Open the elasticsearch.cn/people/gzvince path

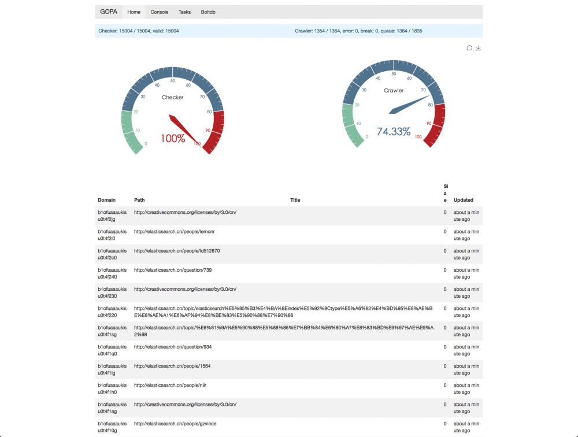(175, 424)
